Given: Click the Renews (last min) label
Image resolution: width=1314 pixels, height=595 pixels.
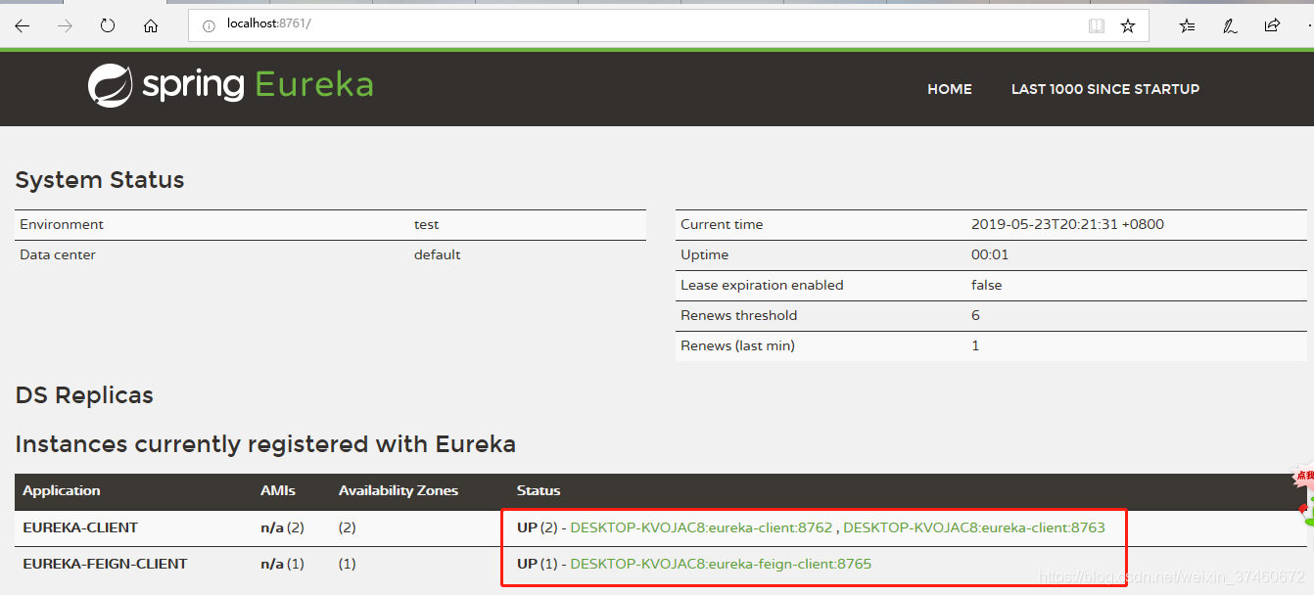Looking at the screenshot, I should pos(738,345).
